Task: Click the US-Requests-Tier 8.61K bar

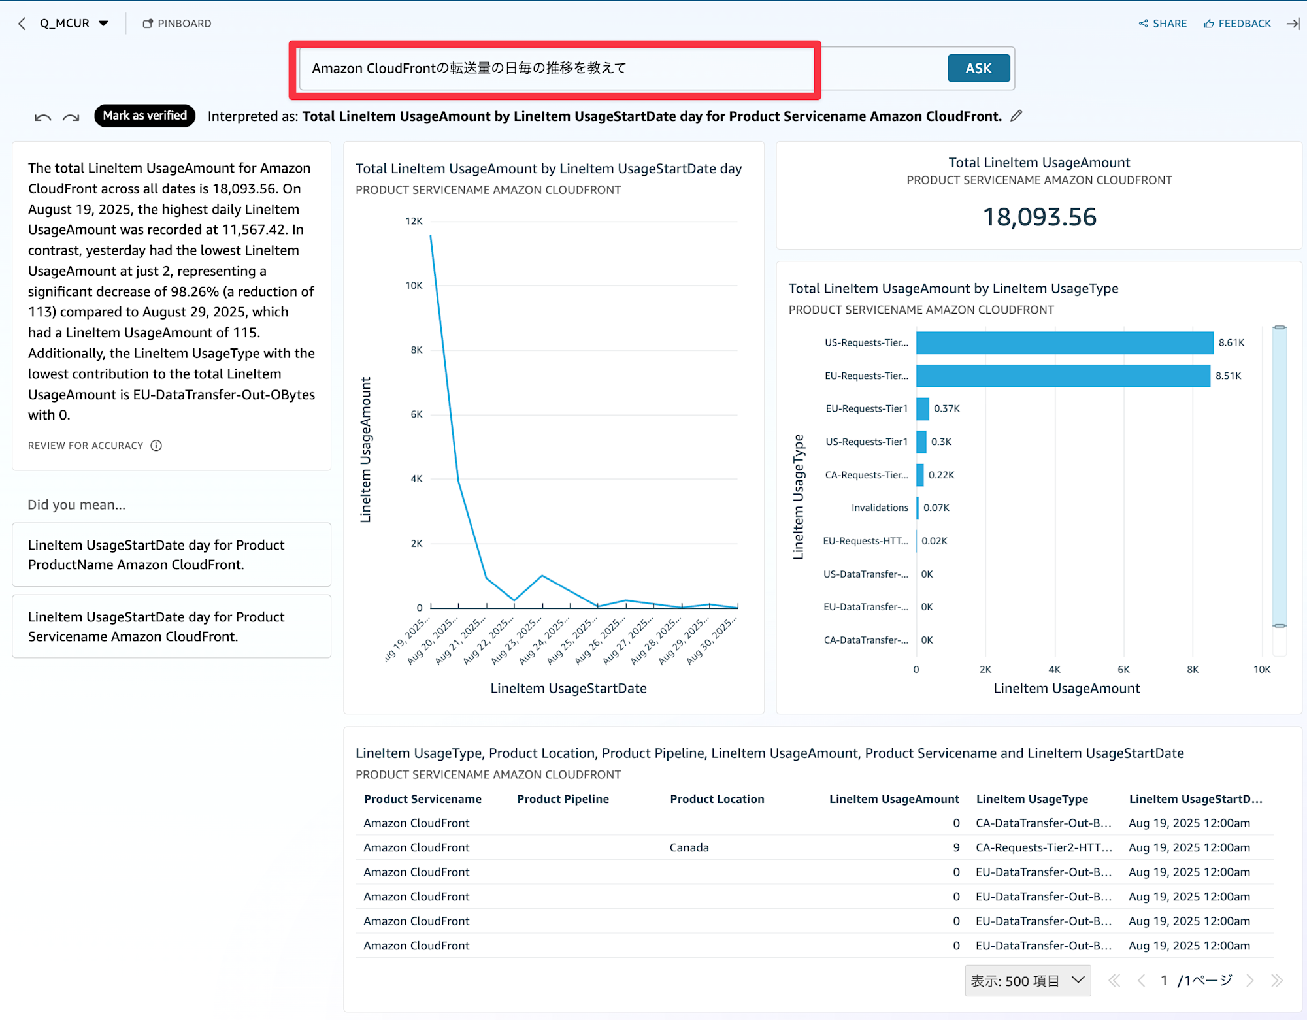Action: point(1065,343)
